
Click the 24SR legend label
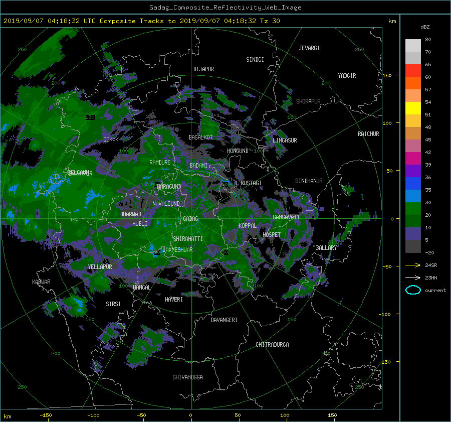click(x=431, y=265)
